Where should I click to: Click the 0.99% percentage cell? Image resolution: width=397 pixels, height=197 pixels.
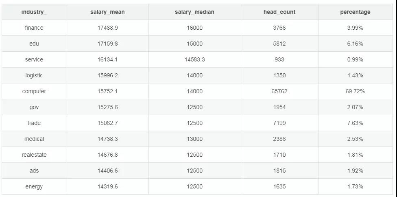click(355, 59)
